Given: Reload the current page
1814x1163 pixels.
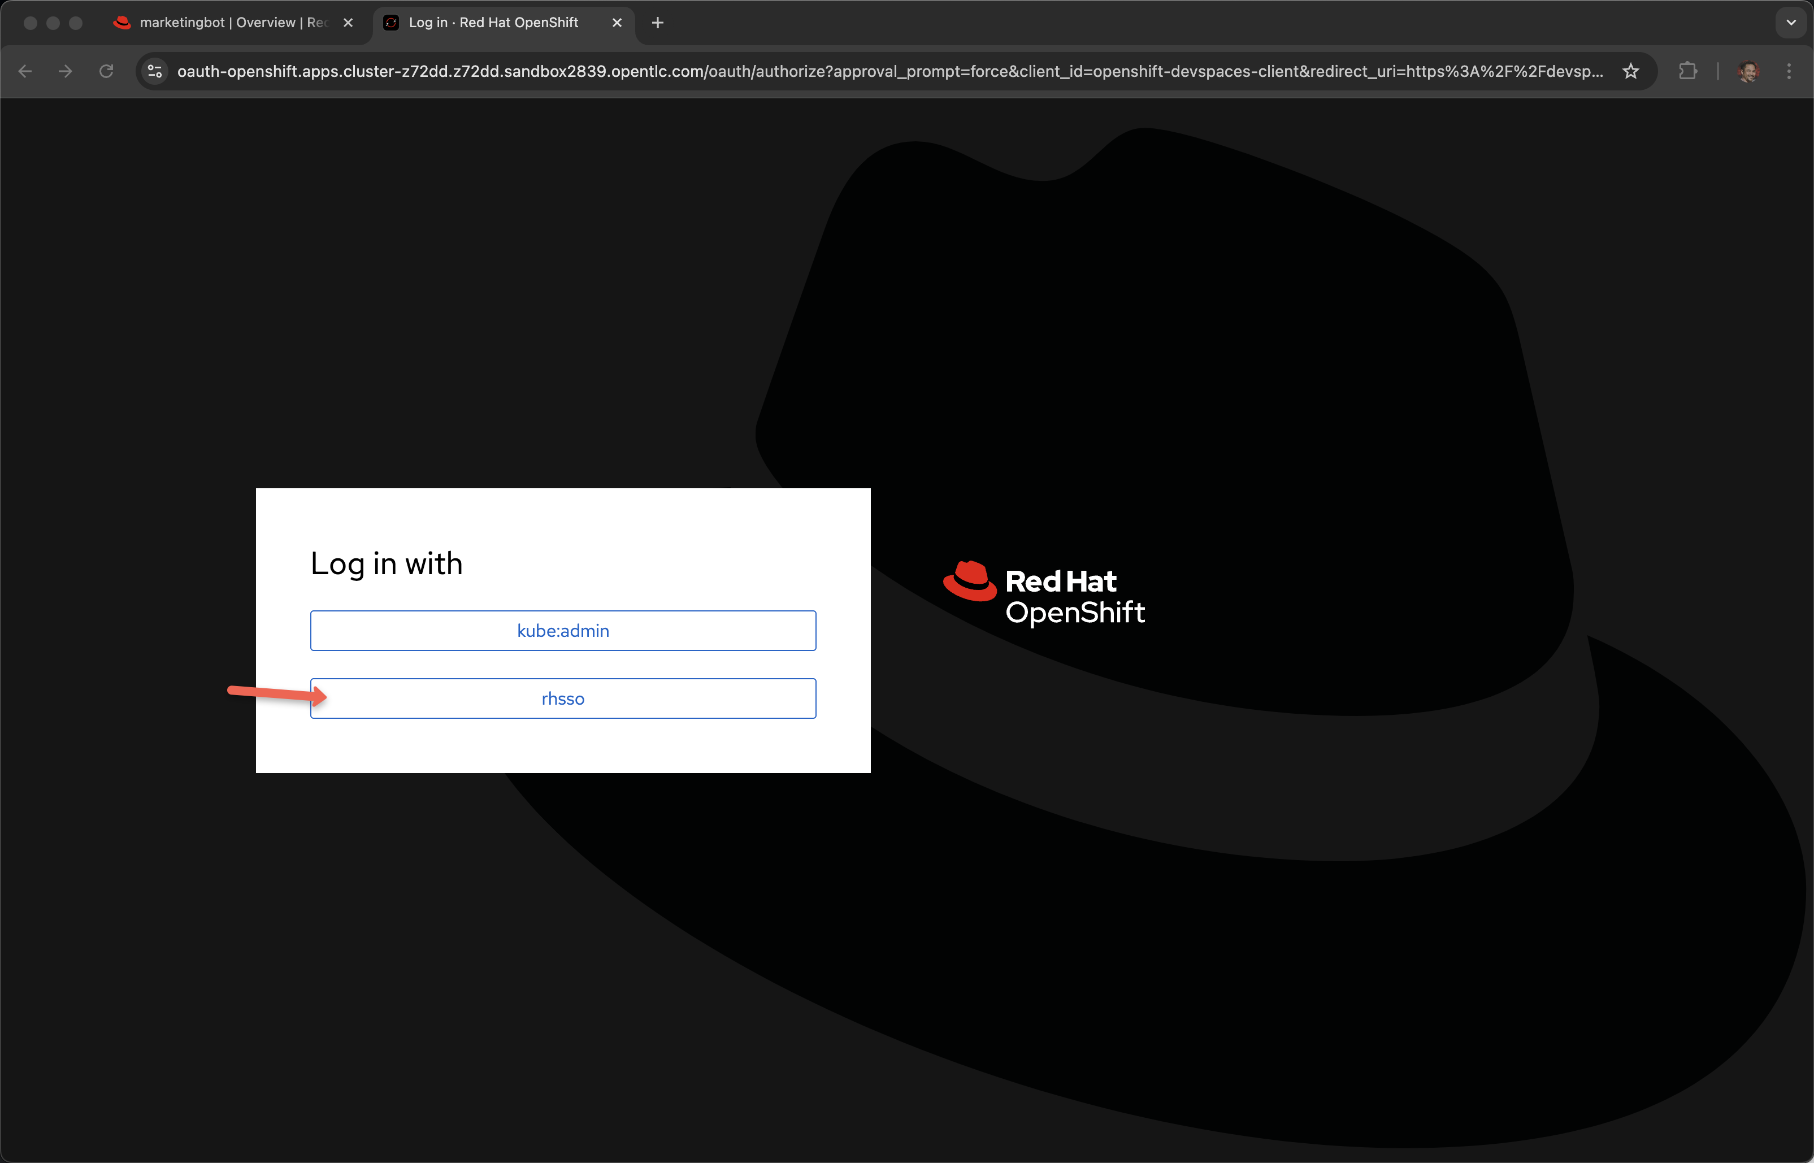Looking at the screenshot, I should (x=106, y=71).
